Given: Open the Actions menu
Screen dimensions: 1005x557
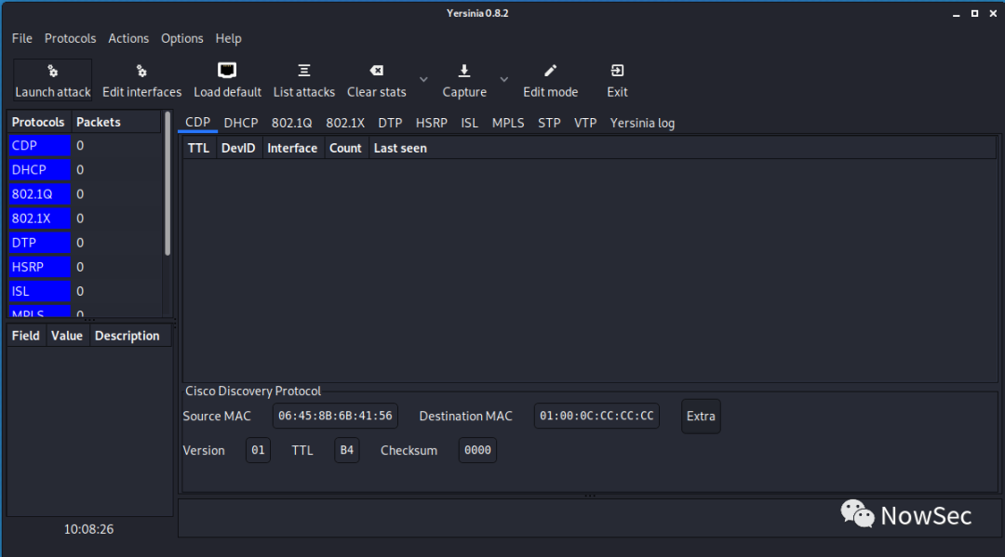Looking at the screenshot, I should pos(128,38).
